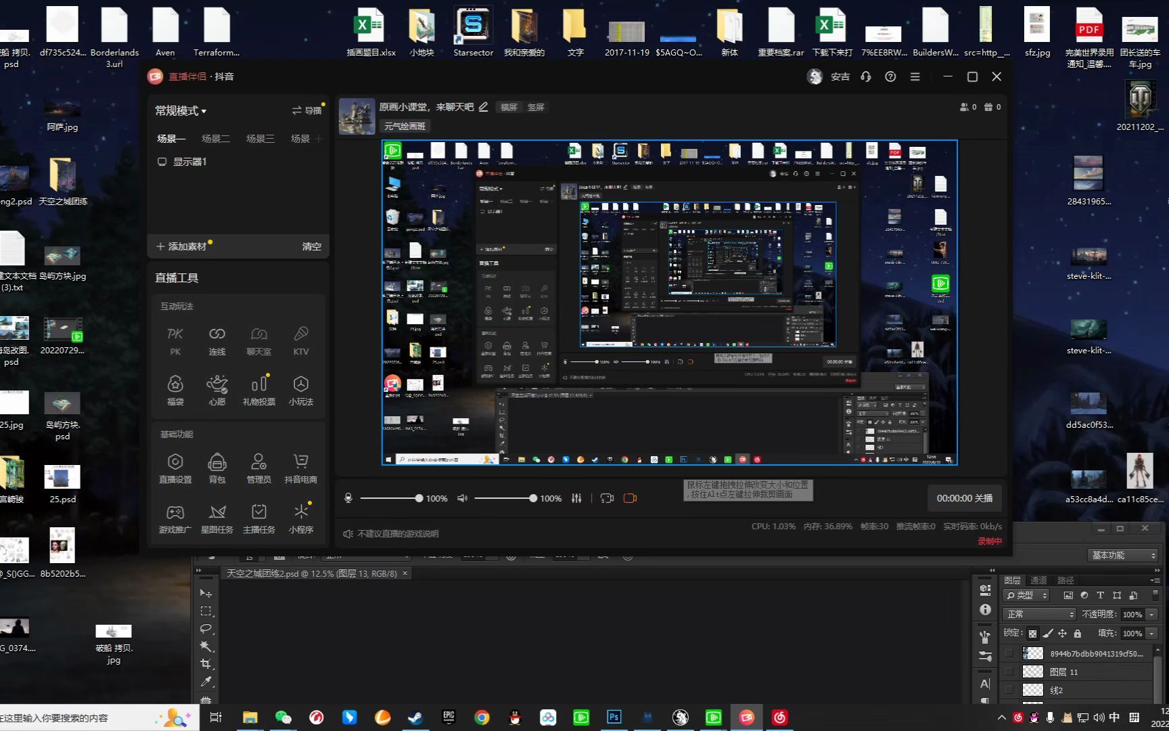Open customer service headset icon

[x=866, y=76]
